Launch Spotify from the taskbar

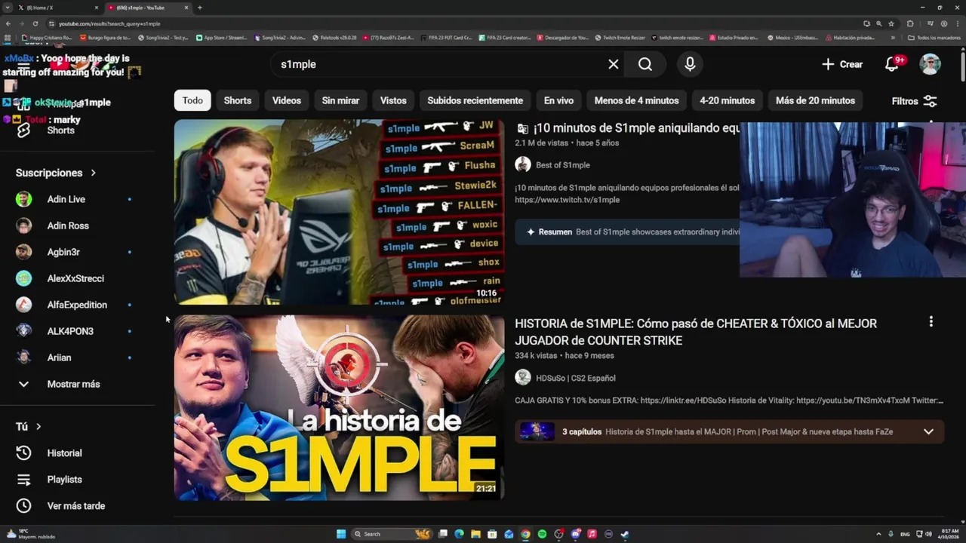542,534
